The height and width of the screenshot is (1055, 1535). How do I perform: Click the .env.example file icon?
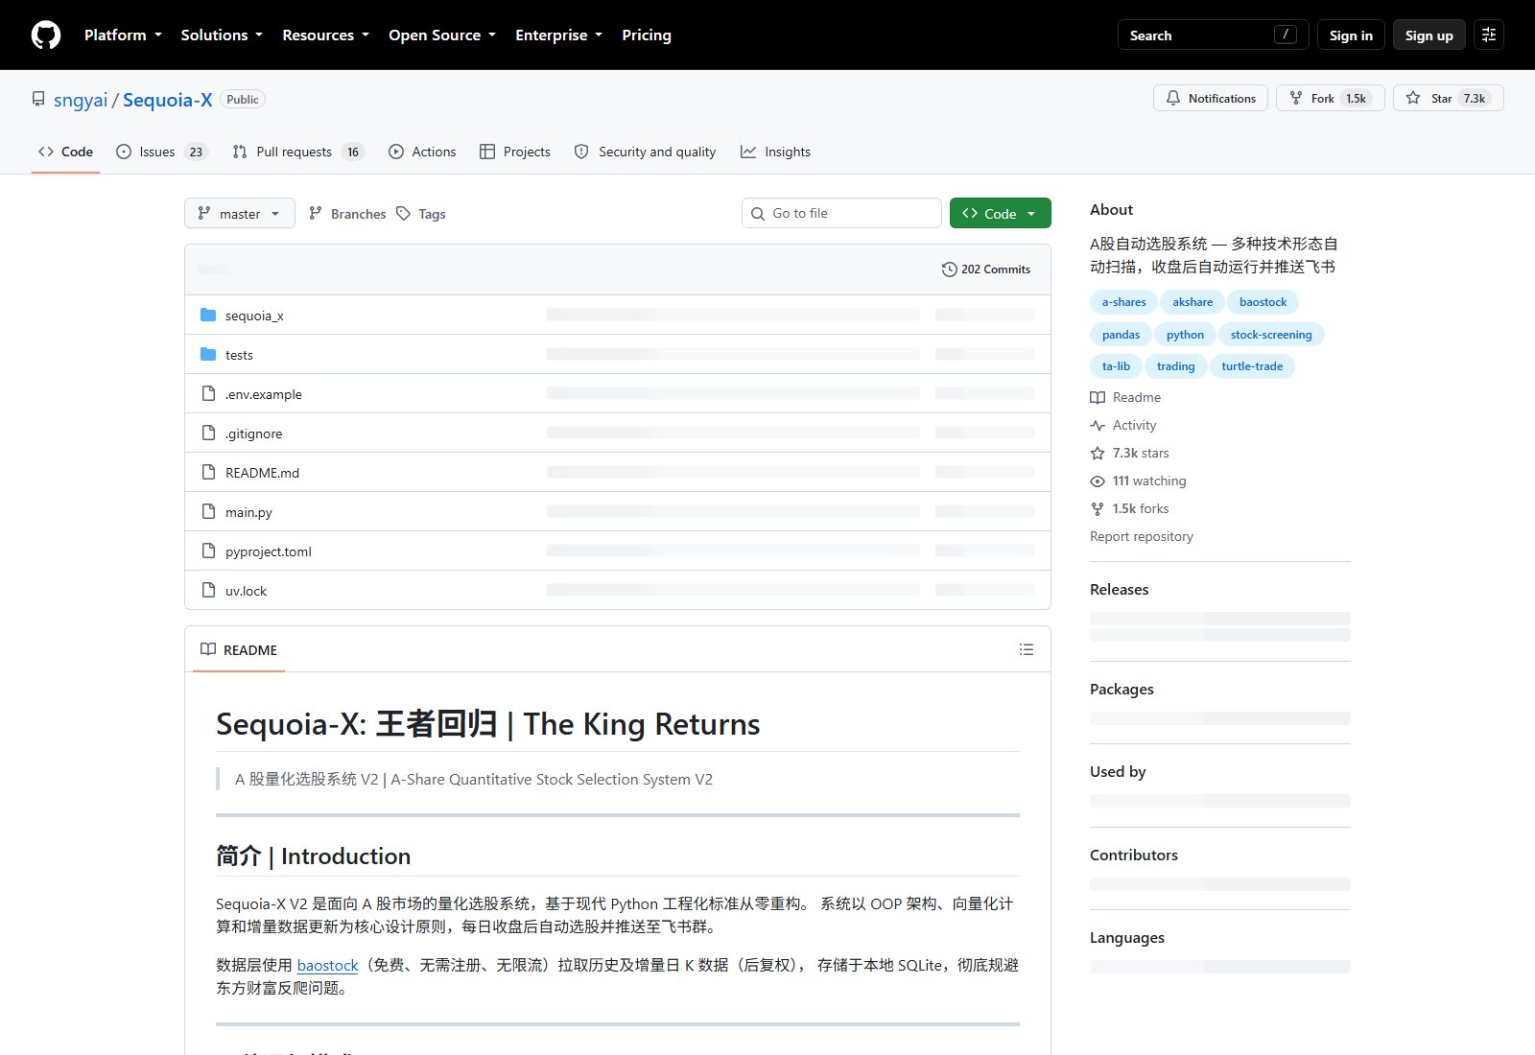click(x=208, y=394)
